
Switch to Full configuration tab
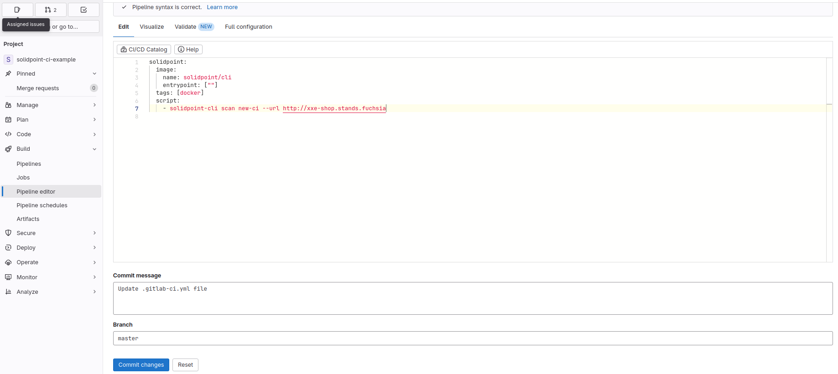(248, 27)
